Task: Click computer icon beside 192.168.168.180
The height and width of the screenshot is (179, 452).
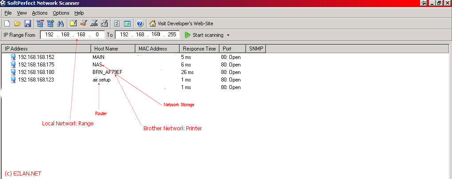Action: tap(13, 72)
